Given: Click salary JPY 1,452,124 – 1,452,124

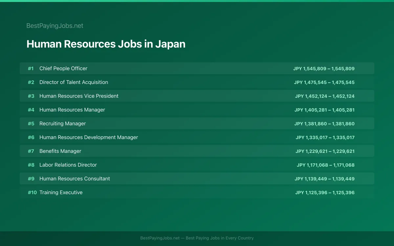Looking at the screenshot, I should [x=325, y=96].
